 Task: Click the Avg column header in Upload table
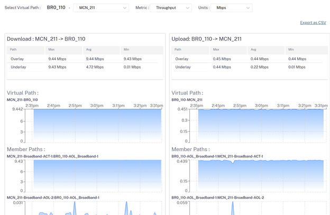pos(266,50)
